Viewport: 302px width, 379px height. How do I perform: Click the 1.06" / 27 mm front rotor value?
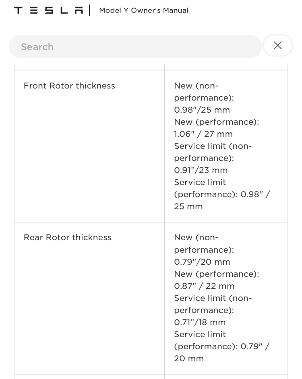coord(203,134)
